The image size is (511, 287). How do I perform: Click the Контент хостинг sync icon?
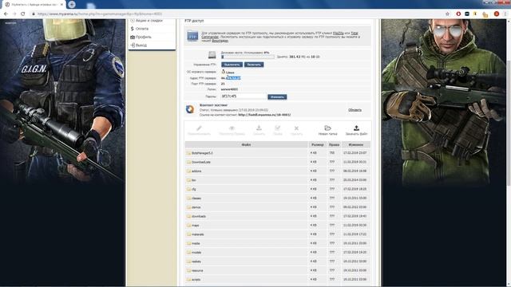click(190, 109)
